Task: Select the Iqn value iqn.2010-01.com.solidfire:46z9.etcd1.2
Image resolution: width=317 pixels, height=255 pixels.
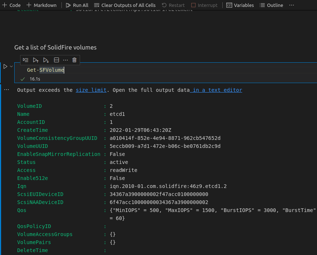Action: [x=168, y=186]
